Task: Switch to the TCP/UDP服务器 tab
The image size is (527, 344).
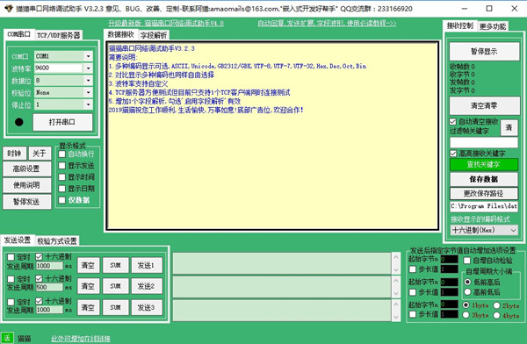Action: (x=59, y=35)
